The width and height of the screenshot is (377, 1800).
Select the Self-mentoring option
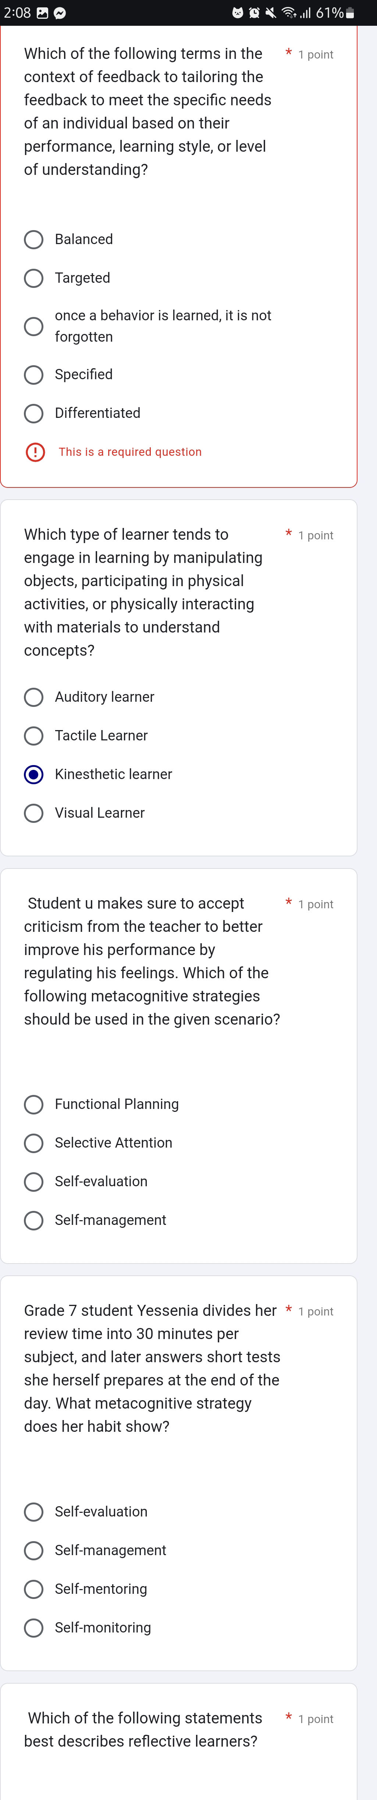click(x=33, y=1589)
